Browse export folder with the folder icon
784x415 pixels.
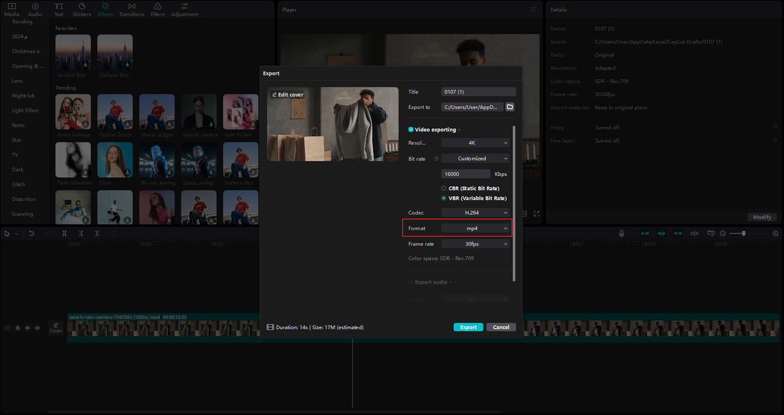point(510,107)
